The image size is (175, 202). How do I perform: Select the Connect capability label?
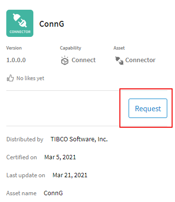[84, 60]
